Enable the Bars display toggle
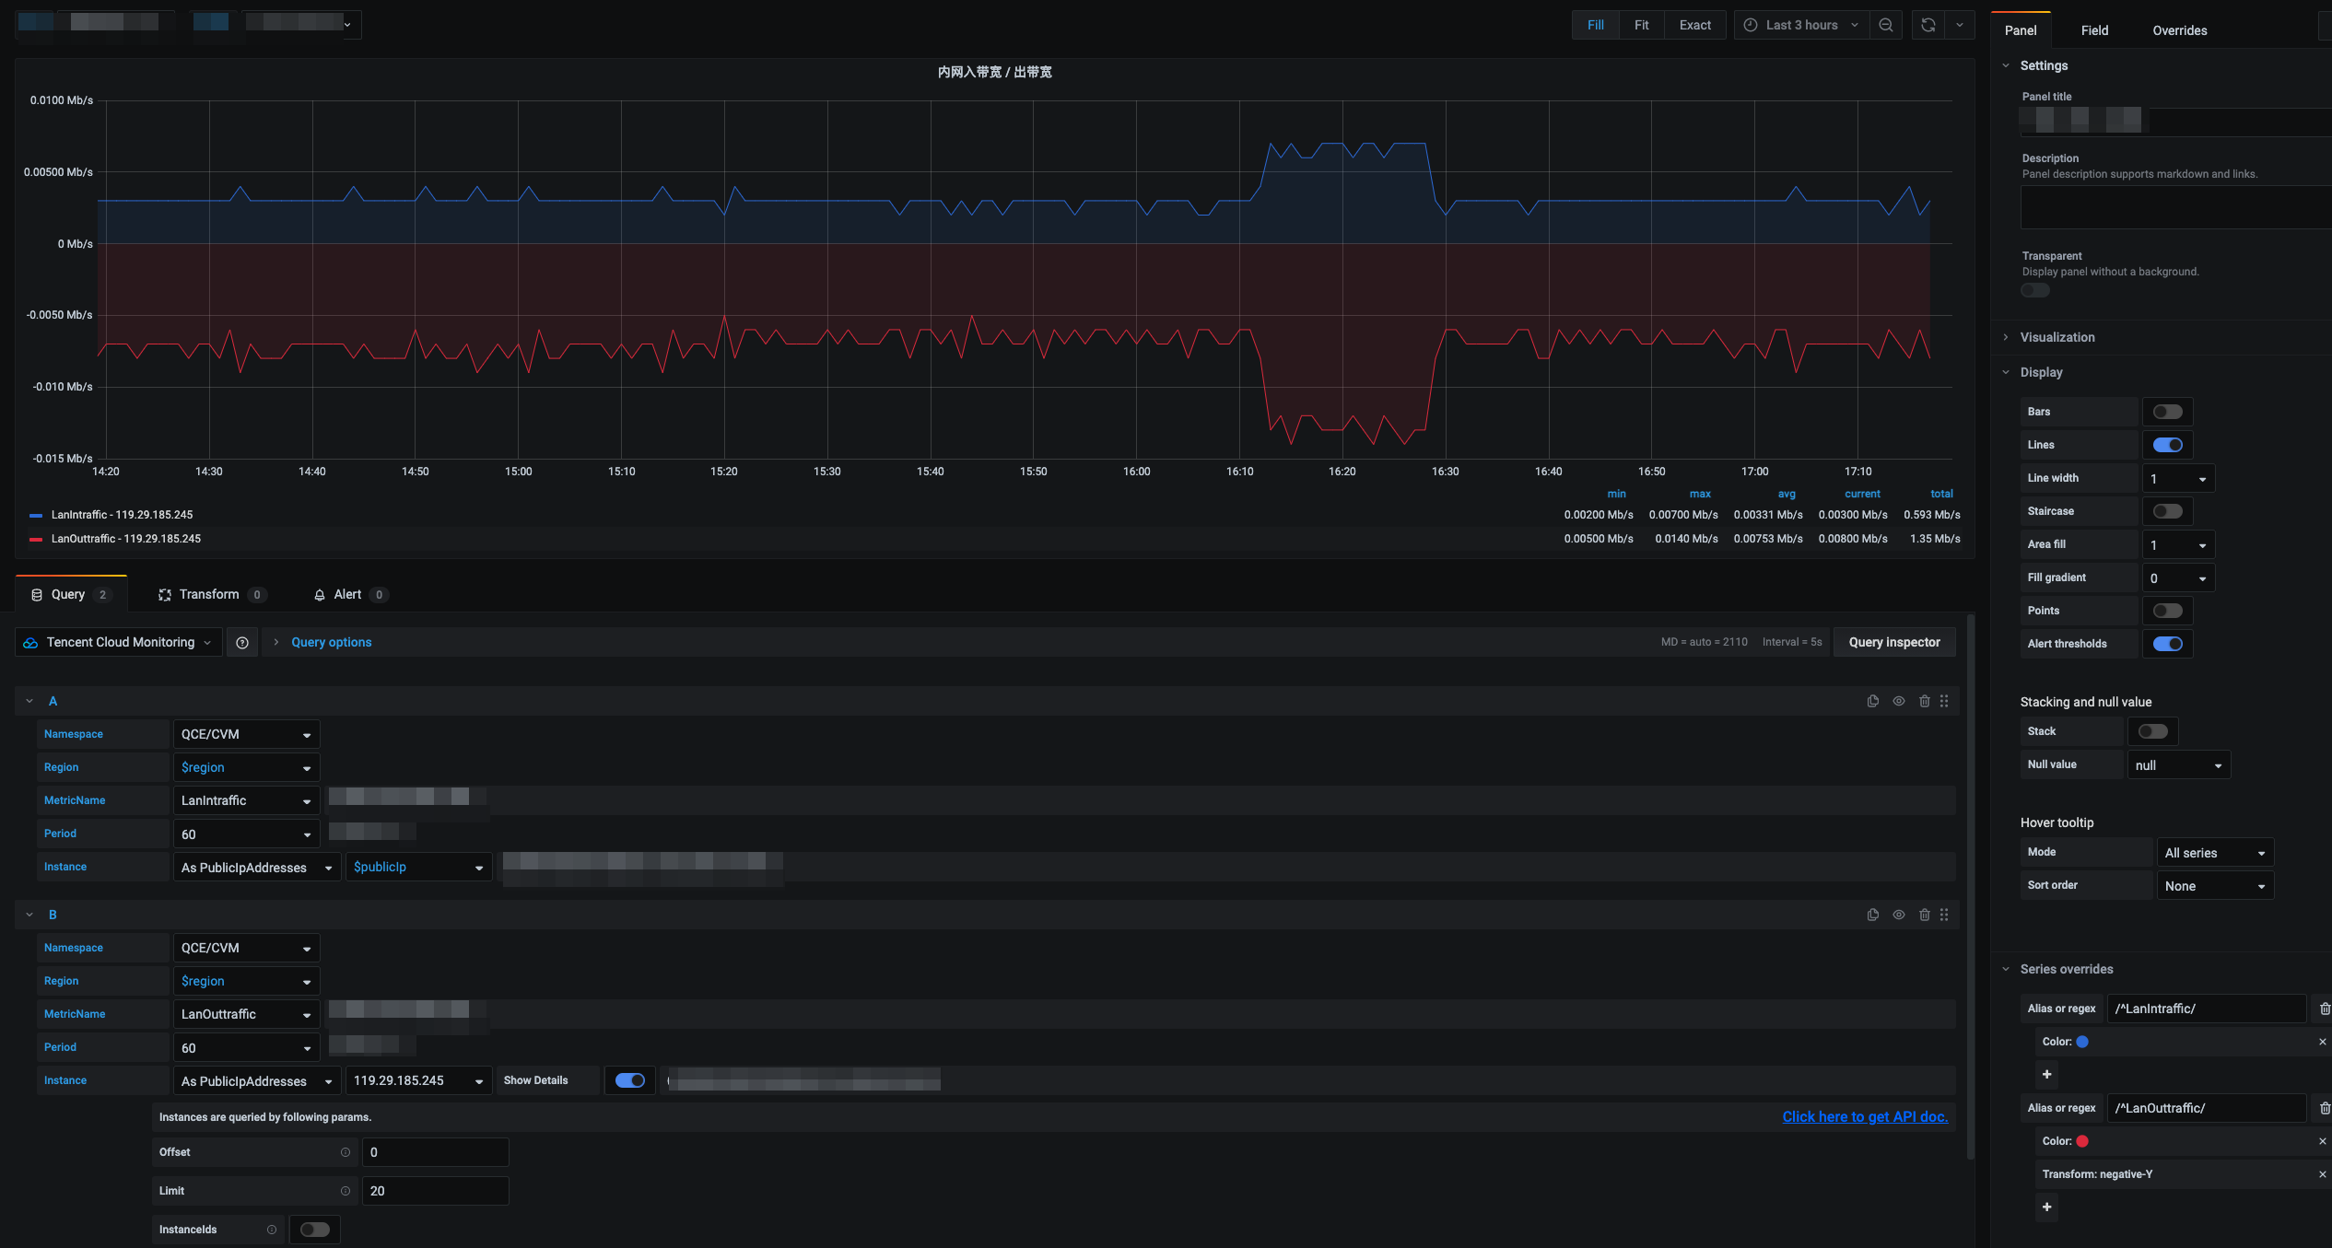 coord(2167,412)
